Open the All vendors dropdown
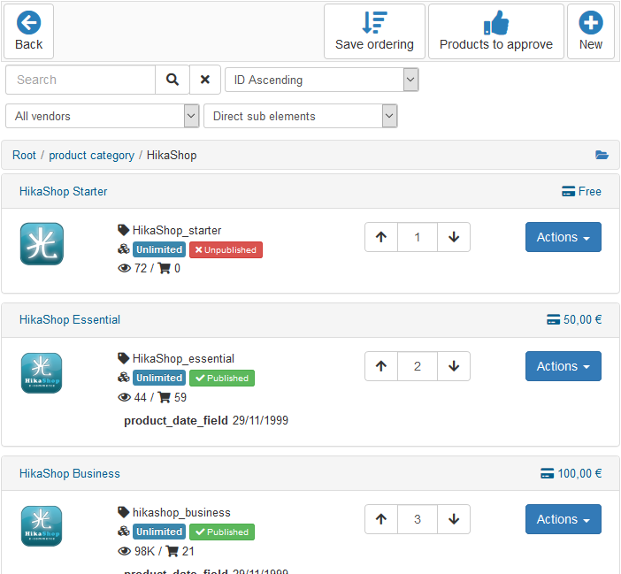 (x=103, y=116)
